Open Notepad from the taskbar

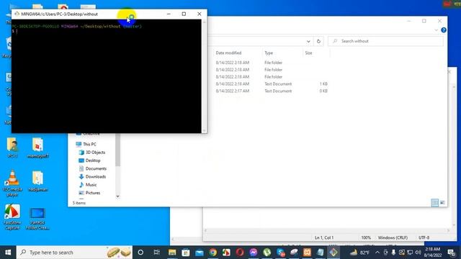(x=320, y=253)
